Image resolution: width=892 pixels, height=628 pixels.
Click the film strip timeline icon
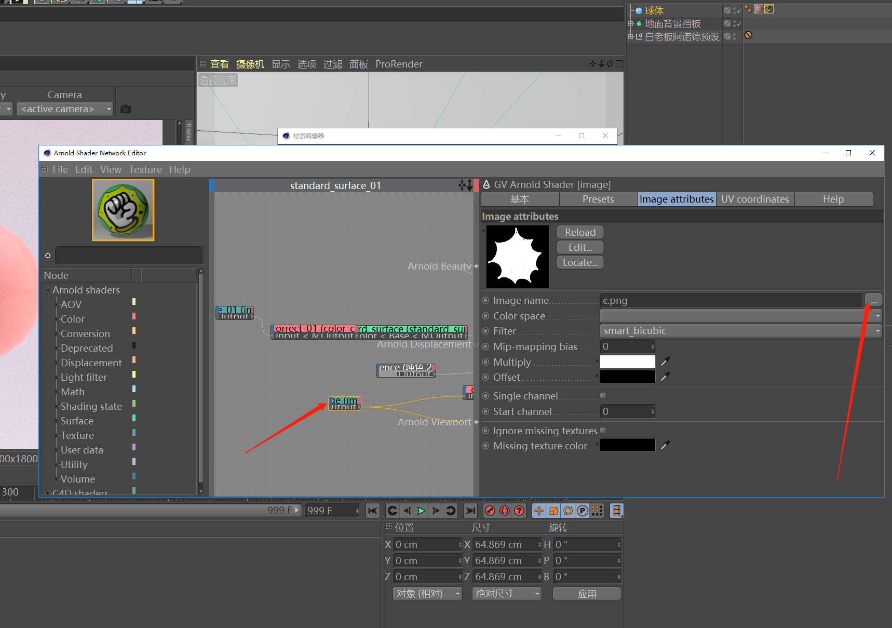pos(616,511)
